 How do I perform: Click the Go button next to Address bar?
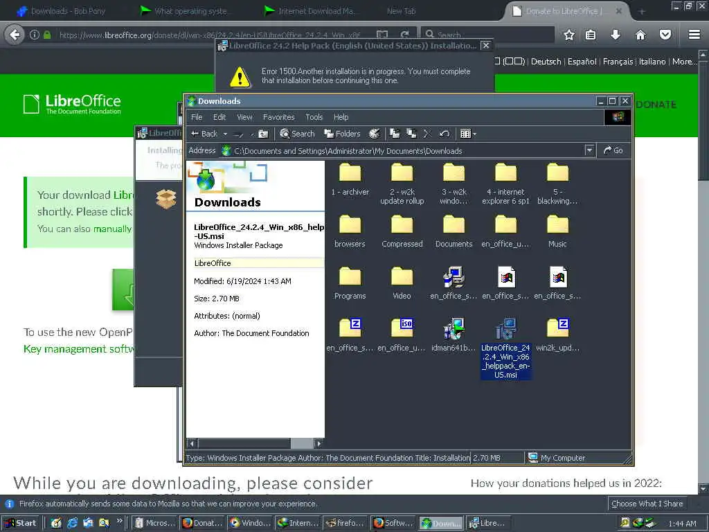[x=613, y=150]
